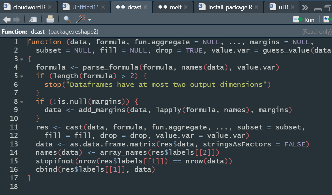The image size is (332, 195).
Task: Close the ui.R tab
Action: pos(293,7)
